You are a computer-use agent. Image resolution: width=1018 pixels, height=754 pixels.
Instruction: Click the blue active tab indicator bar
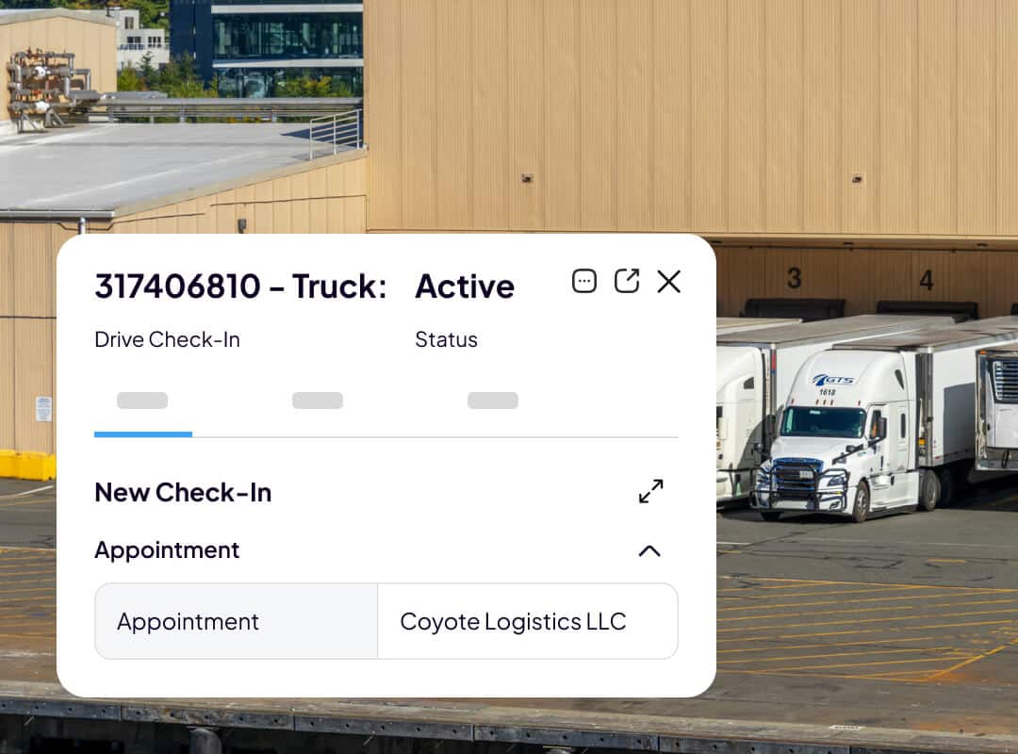pyautogui.click(x=143, y=434)
